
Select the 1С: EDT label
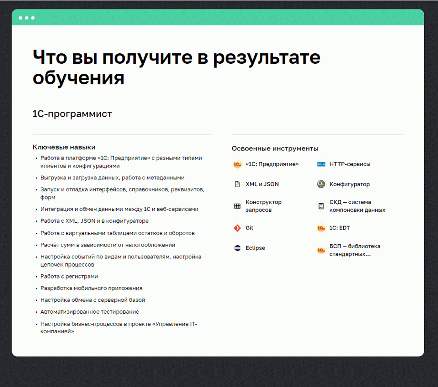pos(339,228)
